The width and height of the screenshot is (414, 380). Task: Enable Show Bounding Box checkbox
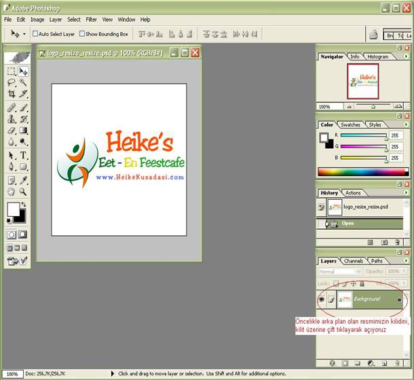click(x=82, y=34)
